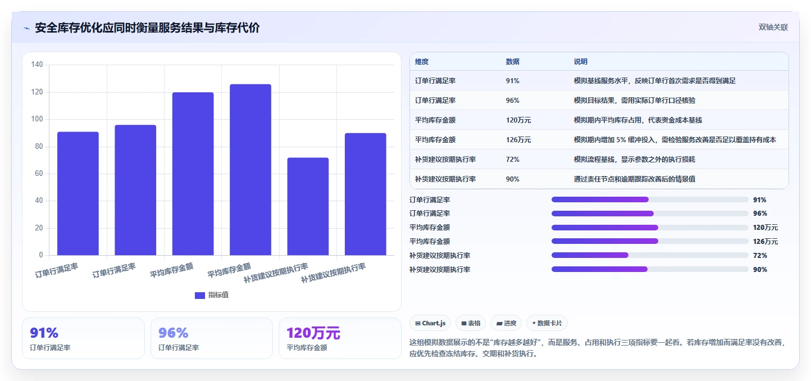Image resolution: width=811 pixels, height=381 pixels.
Task: Select the 数据卡片 tag pill
Action: tap(547, 323)
